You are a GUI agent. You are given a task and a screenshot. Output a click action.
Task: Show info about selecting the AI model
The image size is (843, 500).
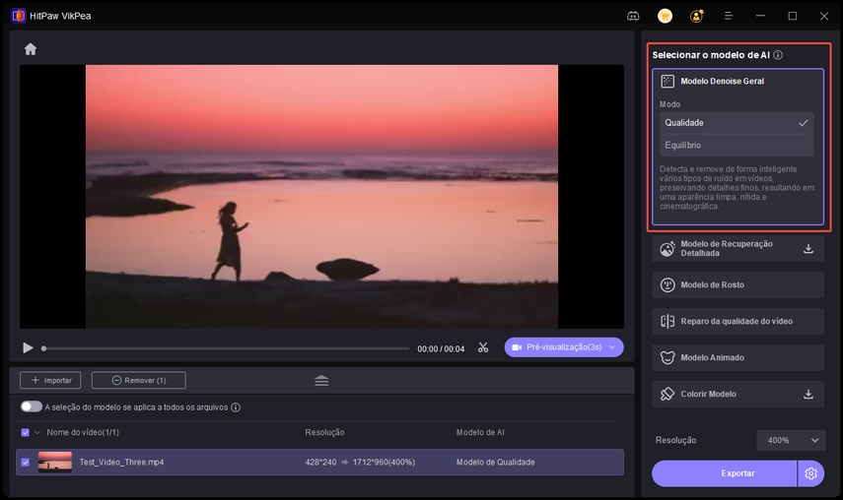(778, 55)
